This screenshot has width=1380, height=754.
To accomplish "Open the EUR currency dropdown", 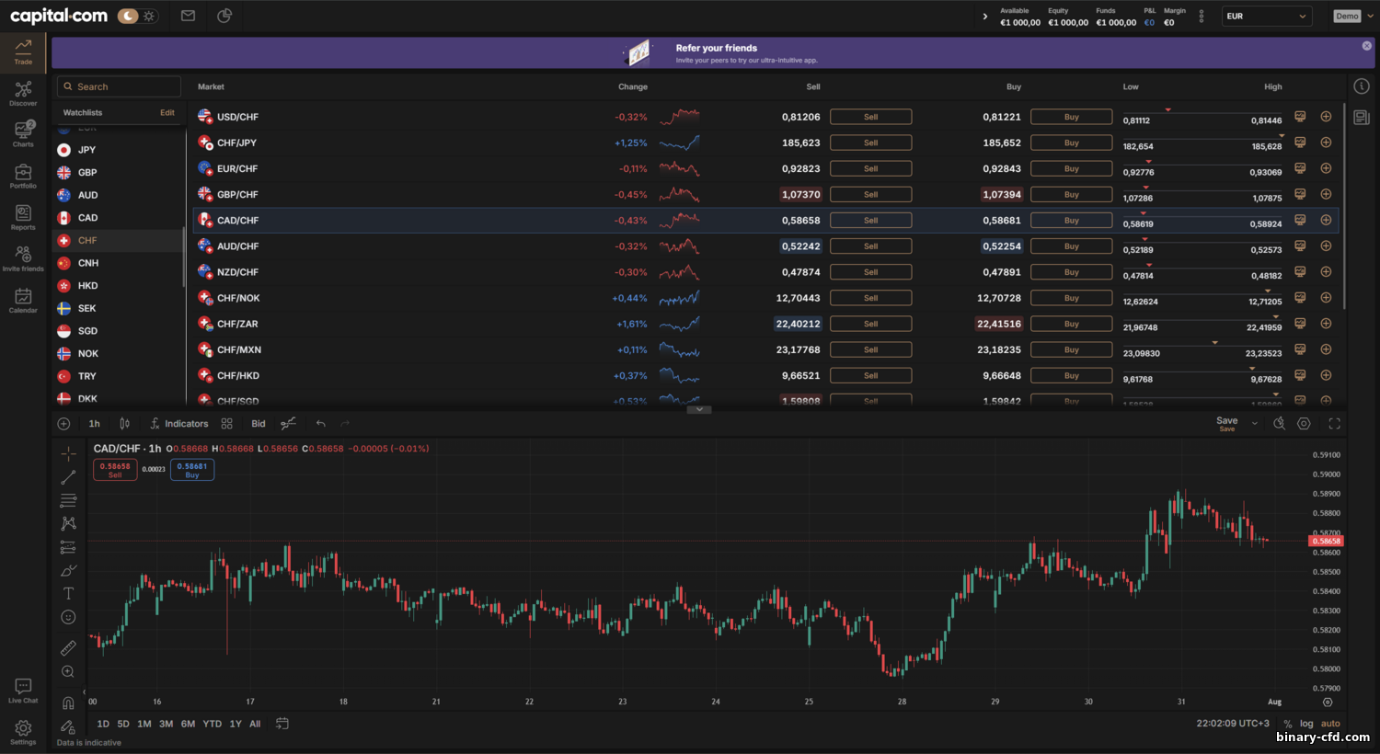I will pyautogui.click(x=1266, y=16).
